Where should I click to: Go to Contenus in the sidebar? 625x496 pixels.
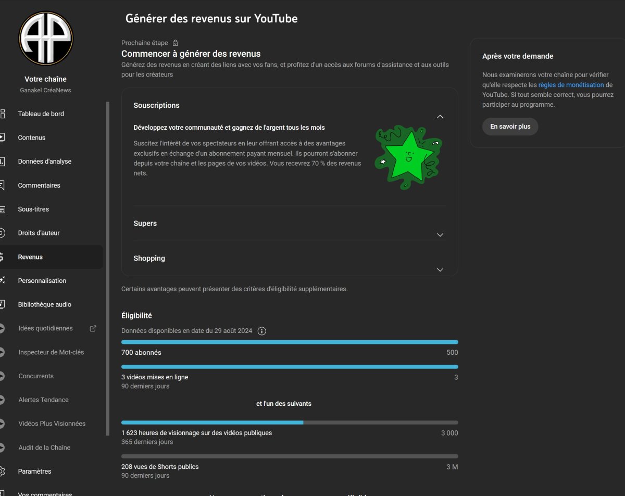[x=32, y=138]
